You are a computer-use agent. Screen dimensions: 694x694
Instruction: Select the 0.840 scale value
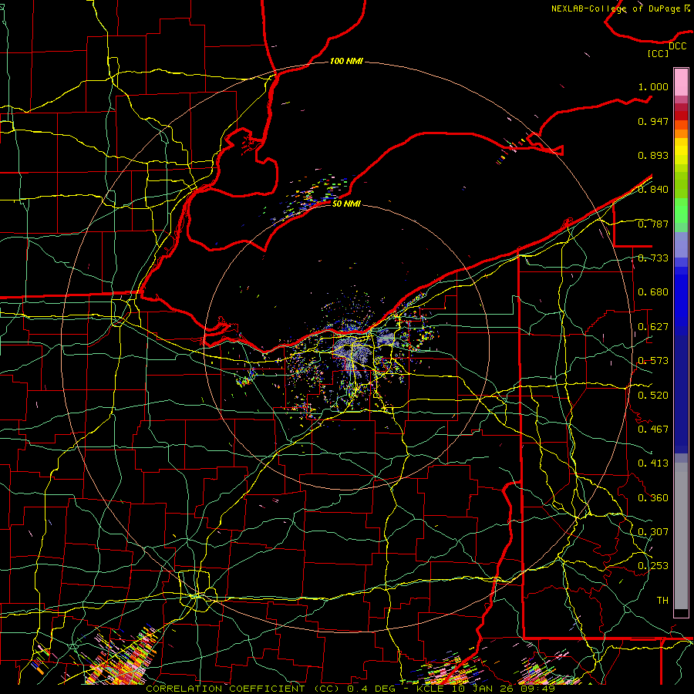point(653,189)
